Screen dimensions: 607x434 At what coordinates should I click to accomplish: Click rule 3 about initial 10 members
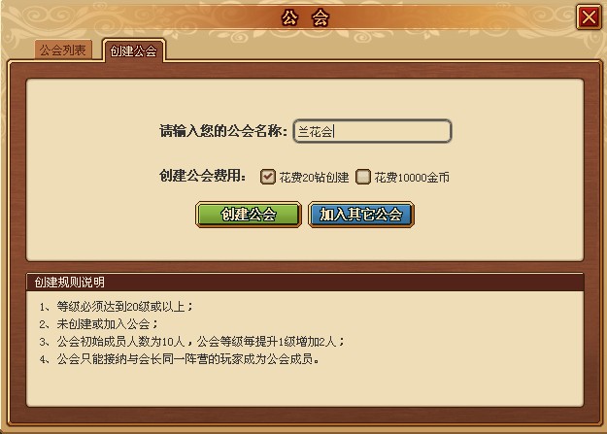(x=191, y=342)
